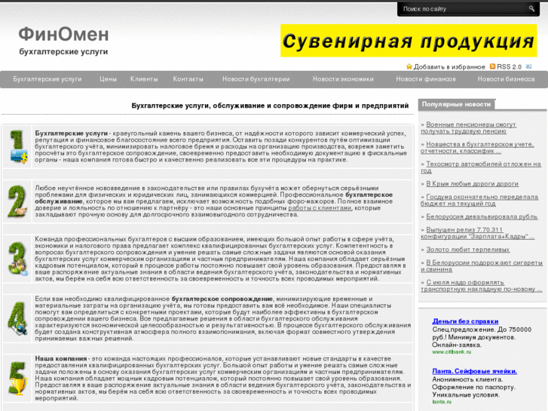The height and width of the screenshot is (411, 548).
Task: Open news 'Золото любит терпеливых'
Action: click(x=467, y=250)
